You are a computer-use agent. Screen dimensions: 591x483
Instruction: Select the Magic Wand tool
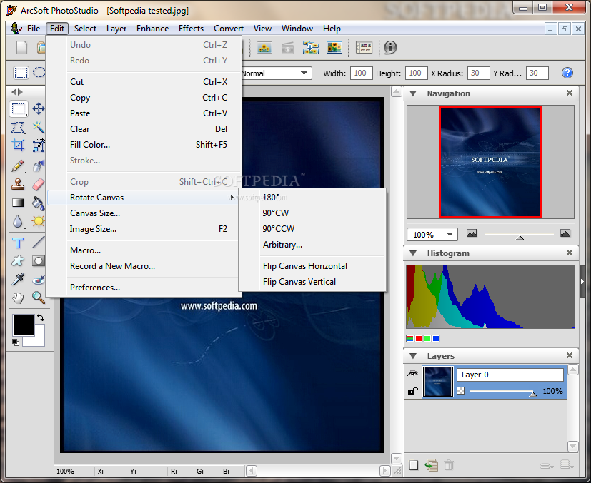click(x=39, y=127)
